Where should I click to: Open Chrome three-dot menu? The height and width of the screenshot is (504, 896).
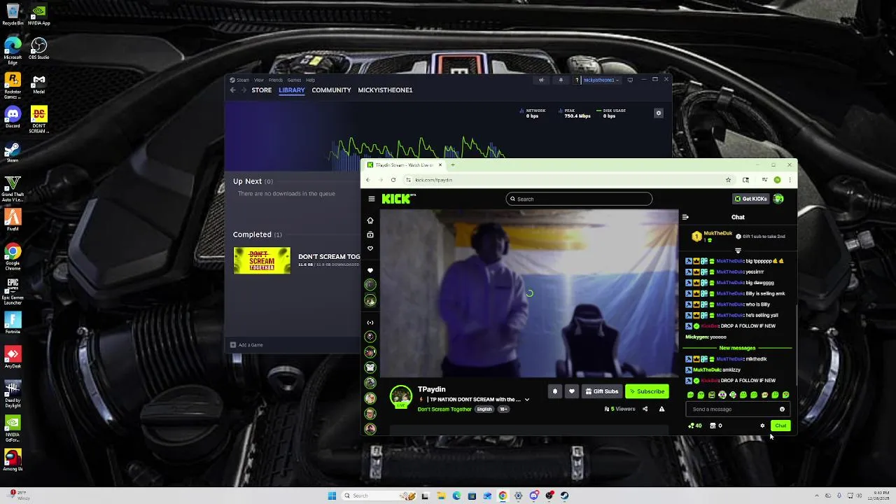click(790, 180)
